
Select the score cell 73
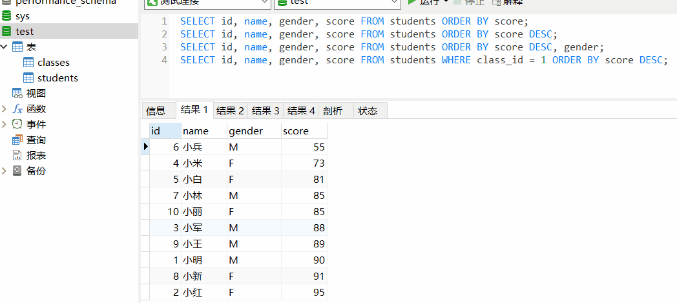304,163
